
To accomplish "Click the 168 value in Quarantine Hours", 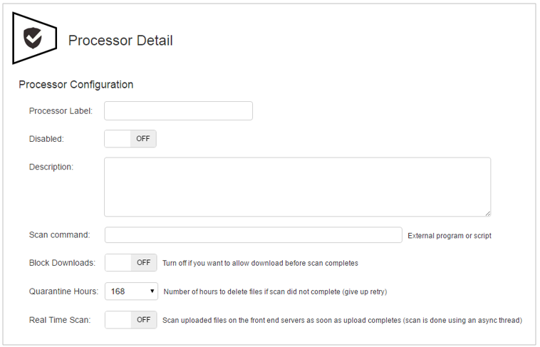I will click(118, 291).
